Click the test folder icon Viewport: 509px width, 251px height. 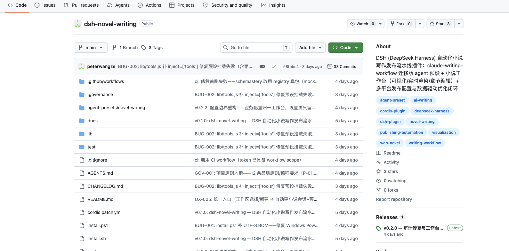click(82, 147)
